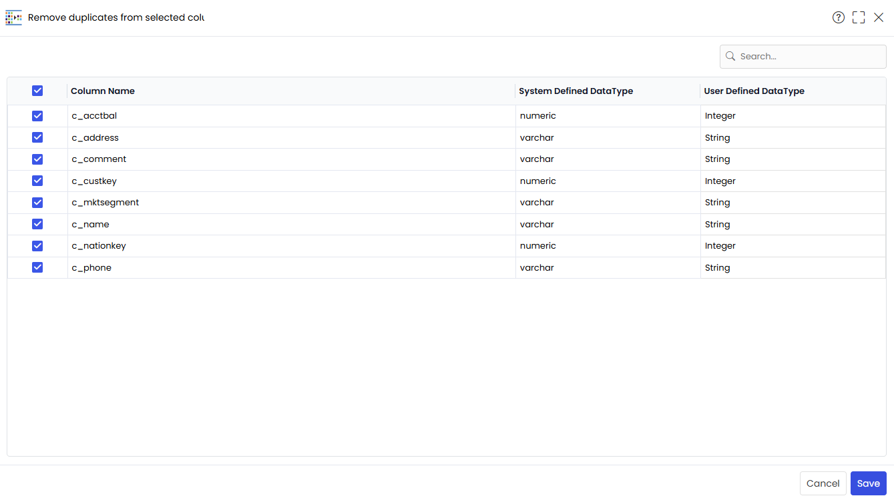Screen dimensions: 894x500
Task: Disable the c_name column checkbox
Action: [x=37, y=224]
